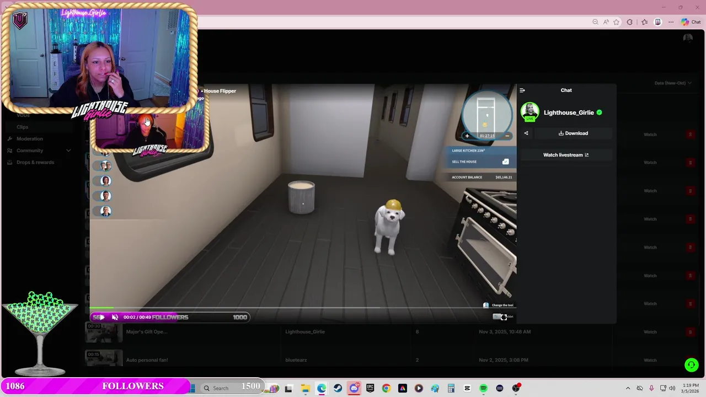706x397 pixels.
Task: Open the clock and date 1:19 PM
Action: [x=690, y=388]
